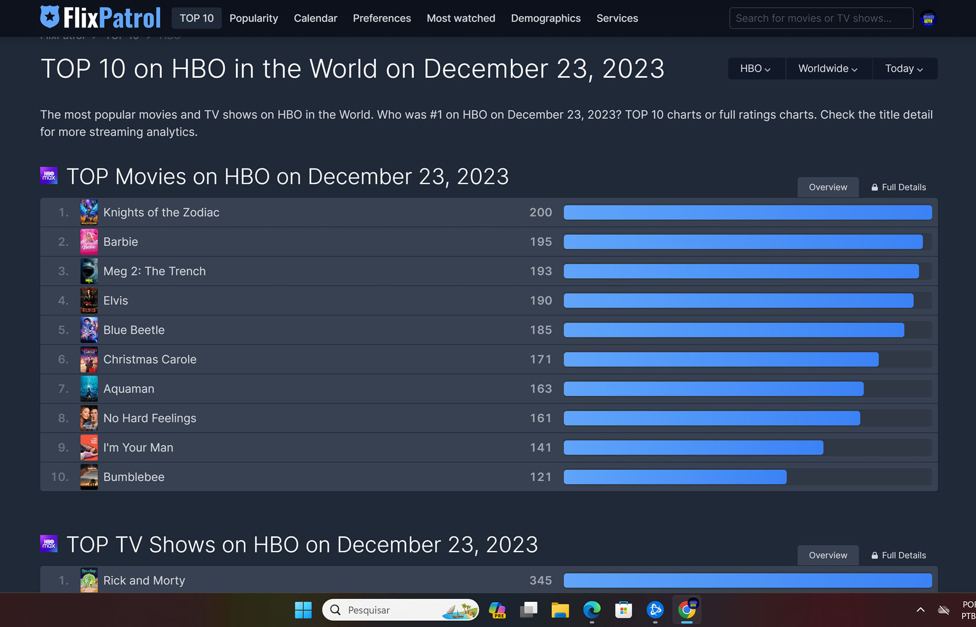
Task: Open the Aquaman title link
Action: (x=129, y=389)
